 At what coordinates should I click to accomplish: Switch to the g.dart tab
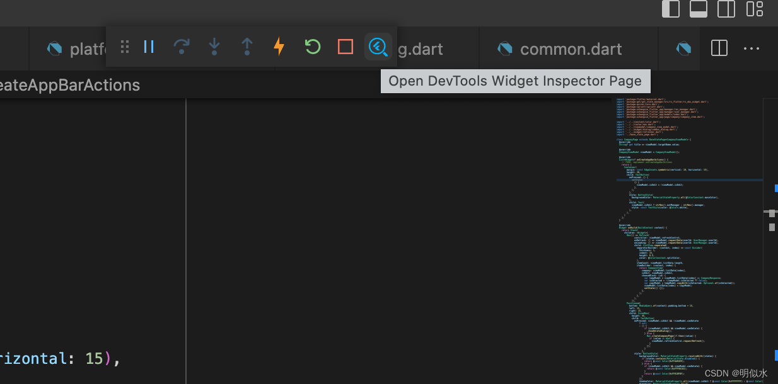pos(421,48)
